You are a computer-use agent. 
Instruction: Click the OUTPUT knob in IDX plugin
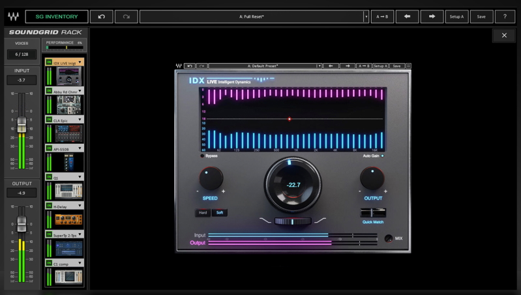click(x=372, y=178)
